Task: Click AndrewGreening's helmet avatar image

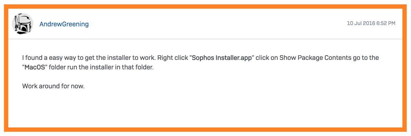Action: pyautogui.click(x=23, y=24)
